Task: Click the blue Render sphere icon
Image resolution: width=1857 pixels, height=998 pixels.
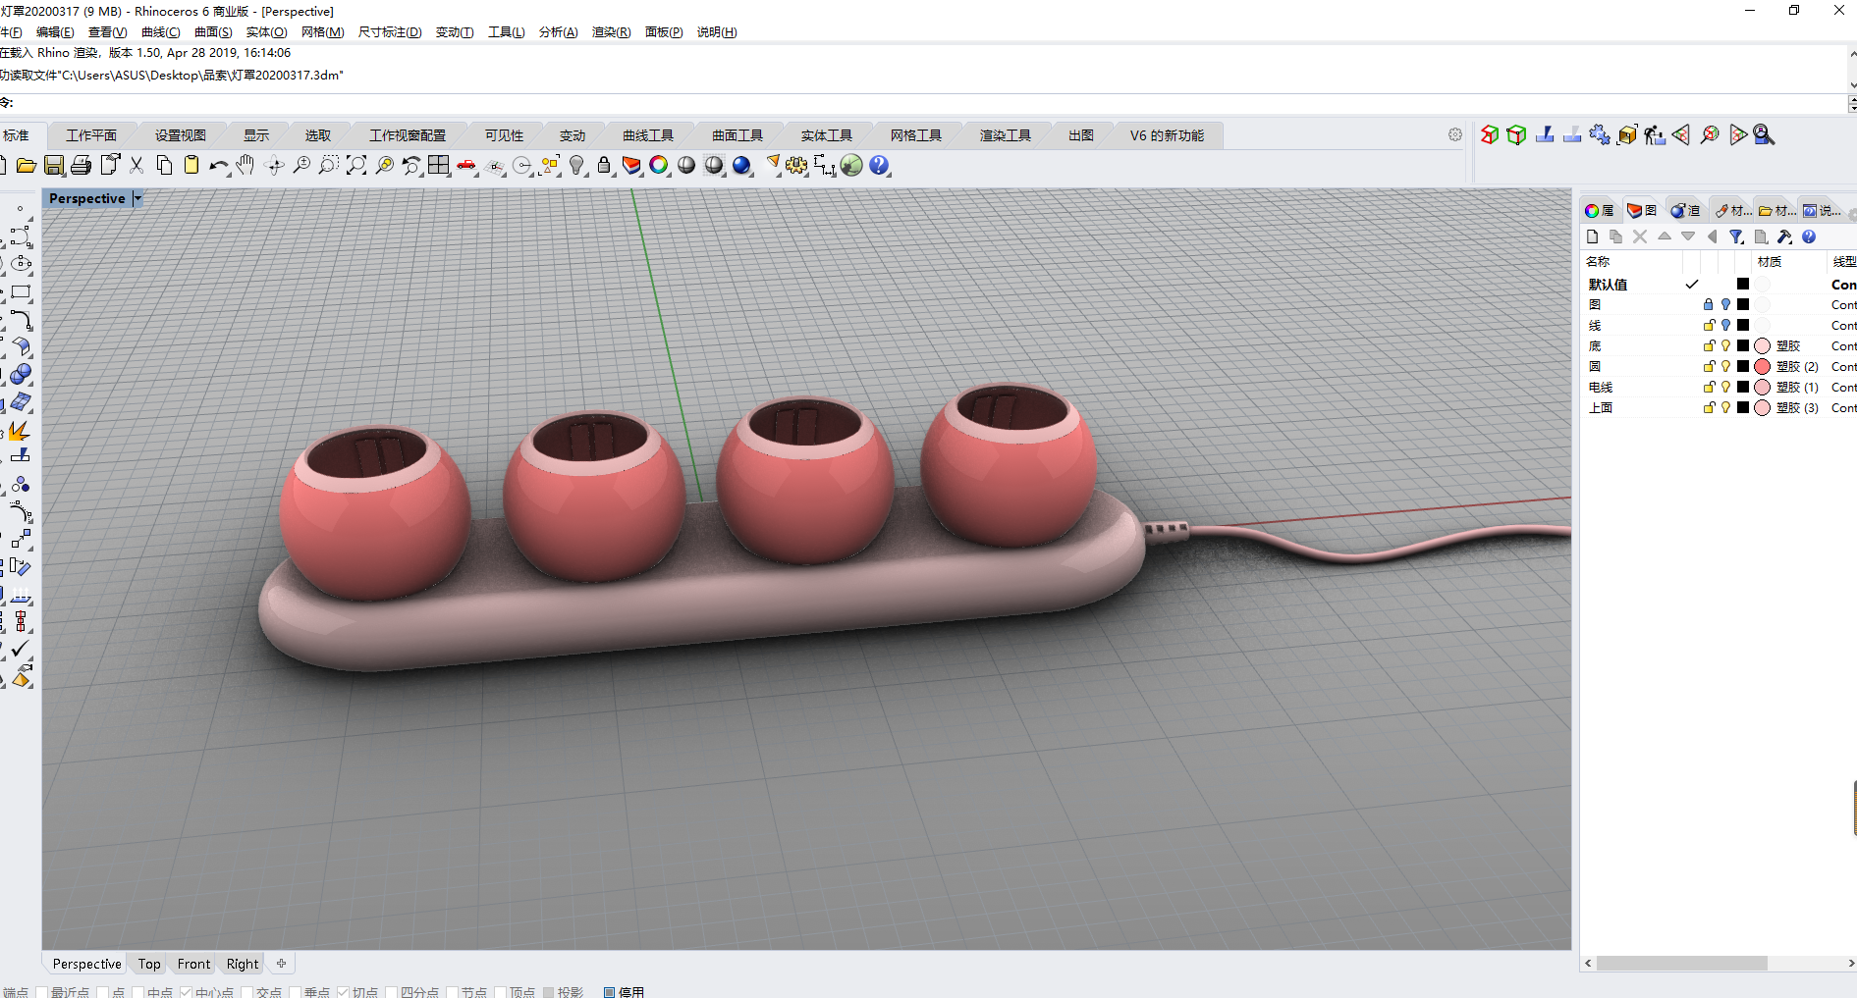Action: (x=741, y=166)
